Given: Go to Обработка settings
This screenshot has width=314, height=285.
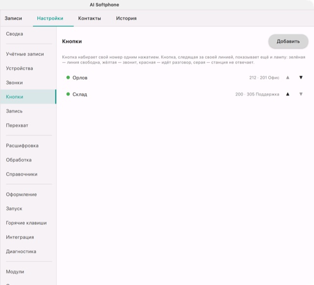Looking at the screenshot, I should [x=28, y=160].
